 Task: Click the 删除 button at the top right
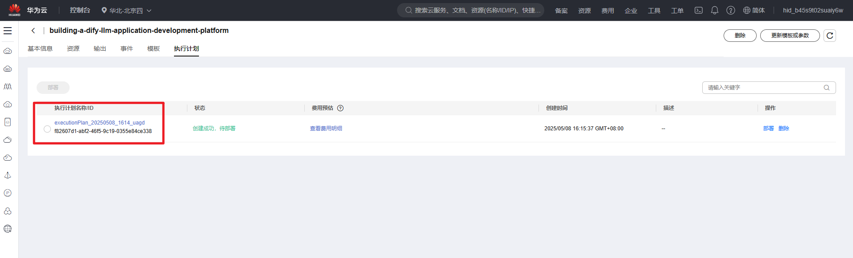pos(740,36)
